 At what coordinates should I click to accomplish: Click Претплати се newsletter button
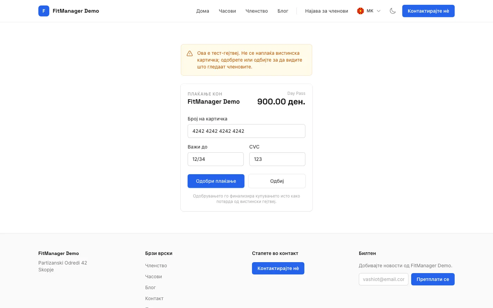click(433, 279)
